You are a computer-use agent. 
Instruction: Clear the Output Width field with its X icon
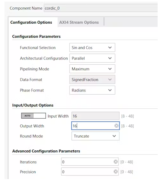point(116,126)
